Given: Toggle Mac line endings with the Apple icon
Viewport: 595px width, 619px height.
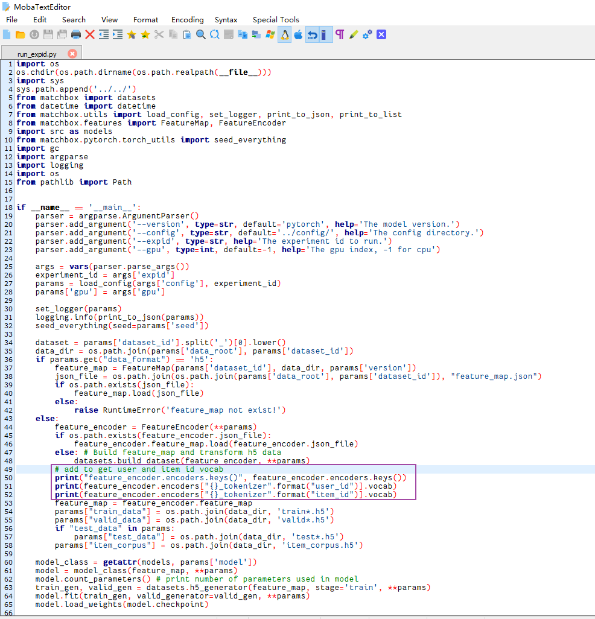Looking at the screenshot, I should pos(298,34).
